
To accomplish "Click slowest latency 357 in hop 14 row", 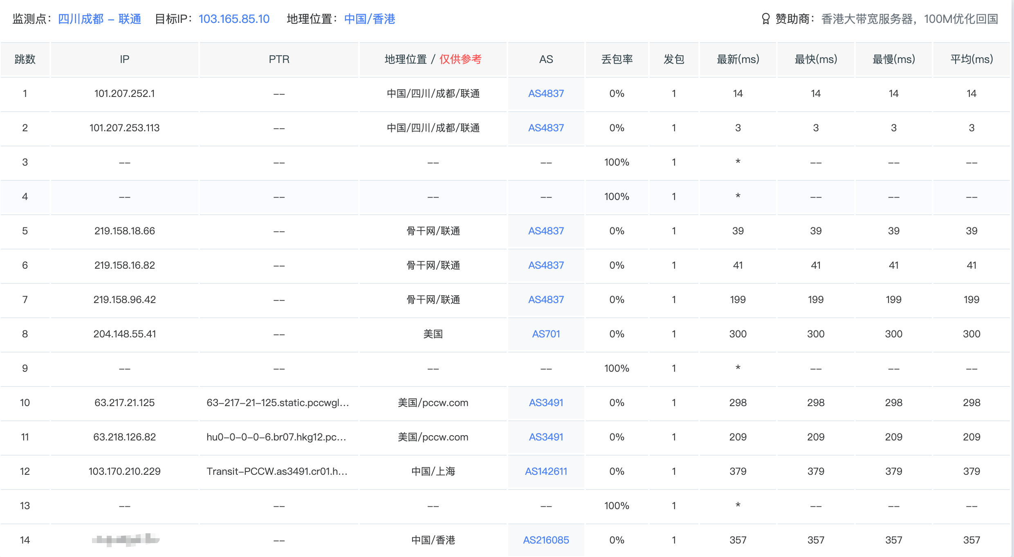I will pos(894,540).
